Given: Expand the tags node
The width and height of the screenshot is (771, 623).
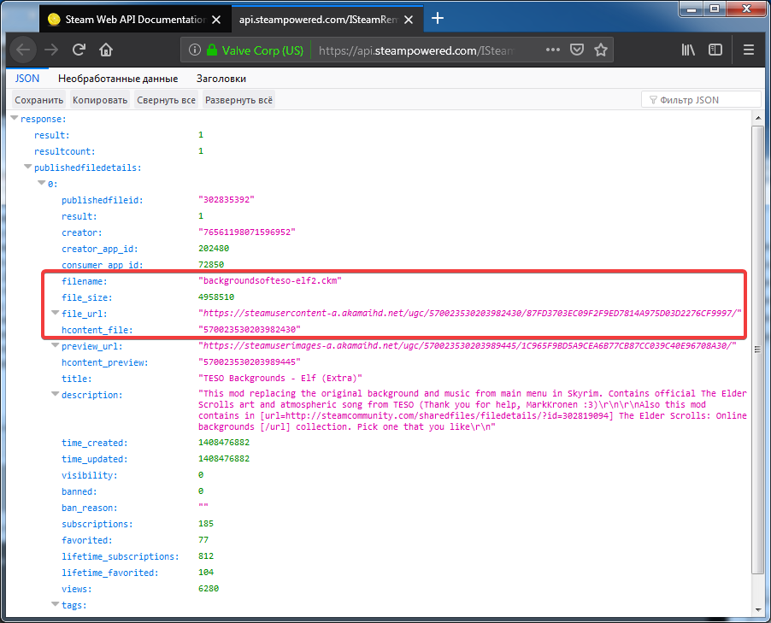Looking at the screenshot, I should coord(56,605).
